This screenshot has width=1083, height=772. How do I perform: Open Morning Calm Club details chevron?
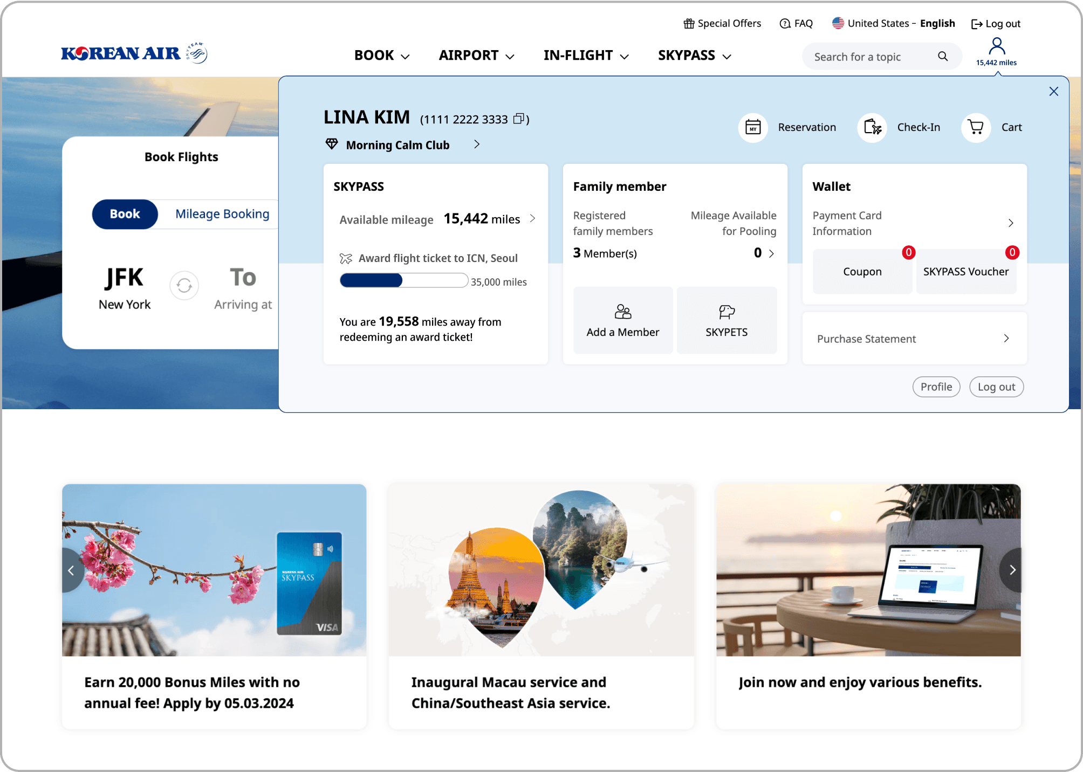pos(477,144)
